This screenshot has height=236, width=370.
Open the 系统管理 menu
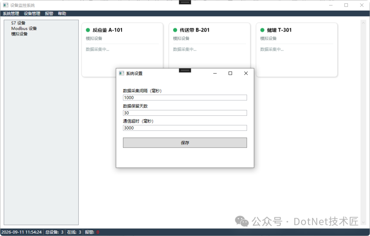pyautogui.click(x=11, y=13)
